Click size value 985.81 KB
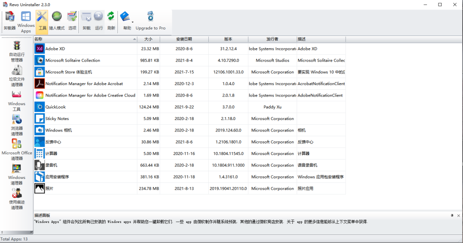This screenshot has height=243, width=463. (x=150, y=60)
